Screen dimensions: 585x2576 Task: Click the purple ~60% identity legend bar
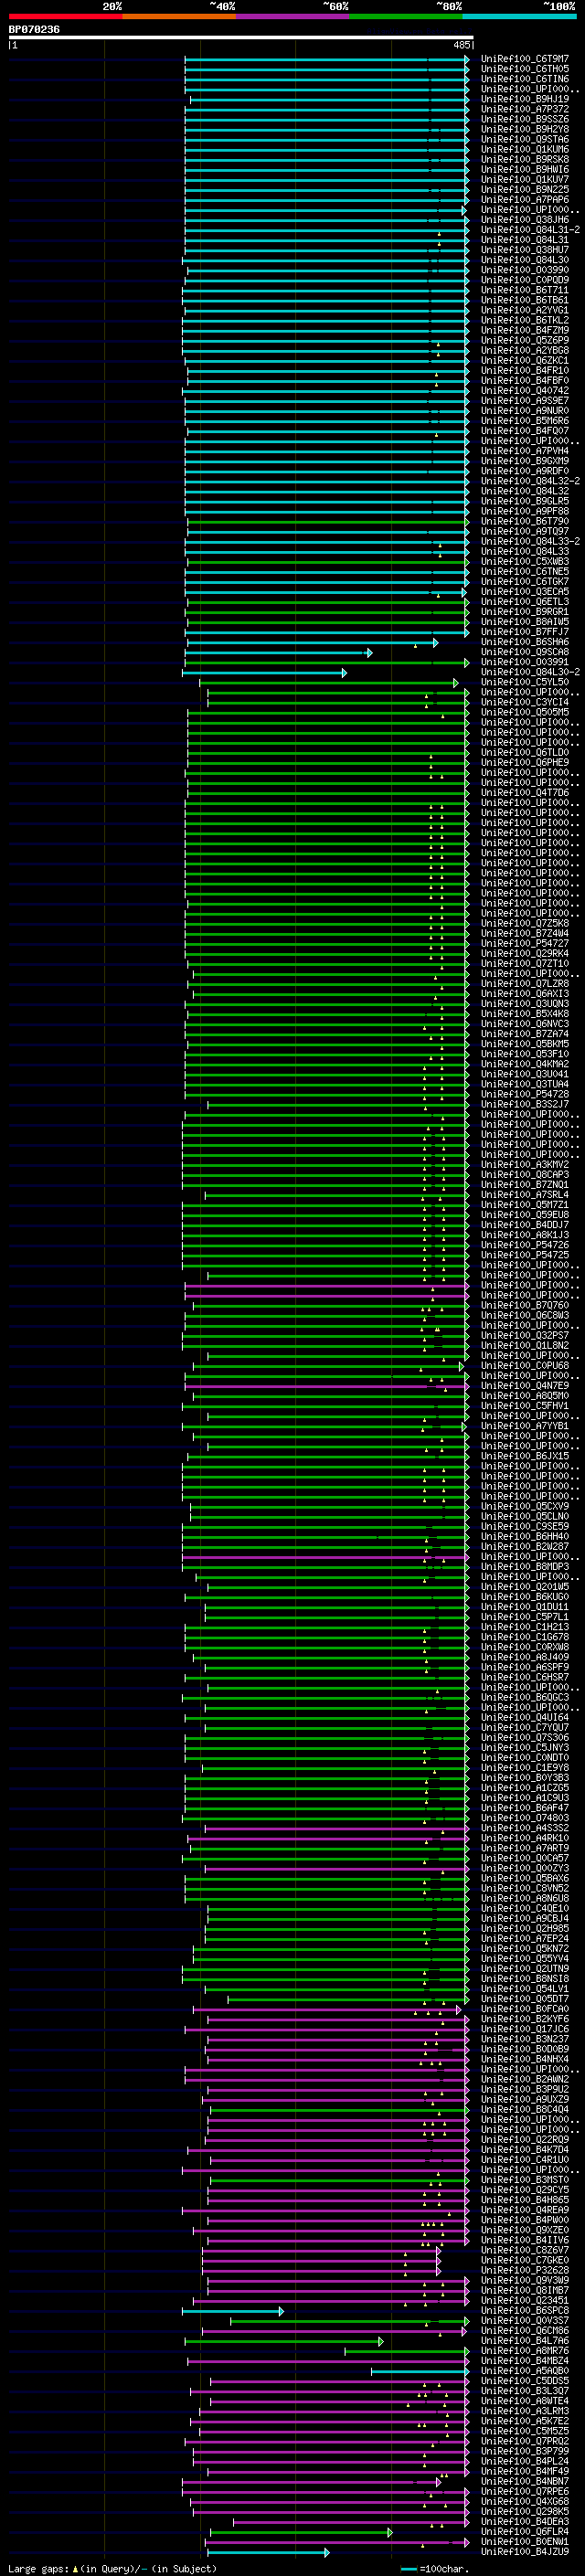tap(293, 16)
